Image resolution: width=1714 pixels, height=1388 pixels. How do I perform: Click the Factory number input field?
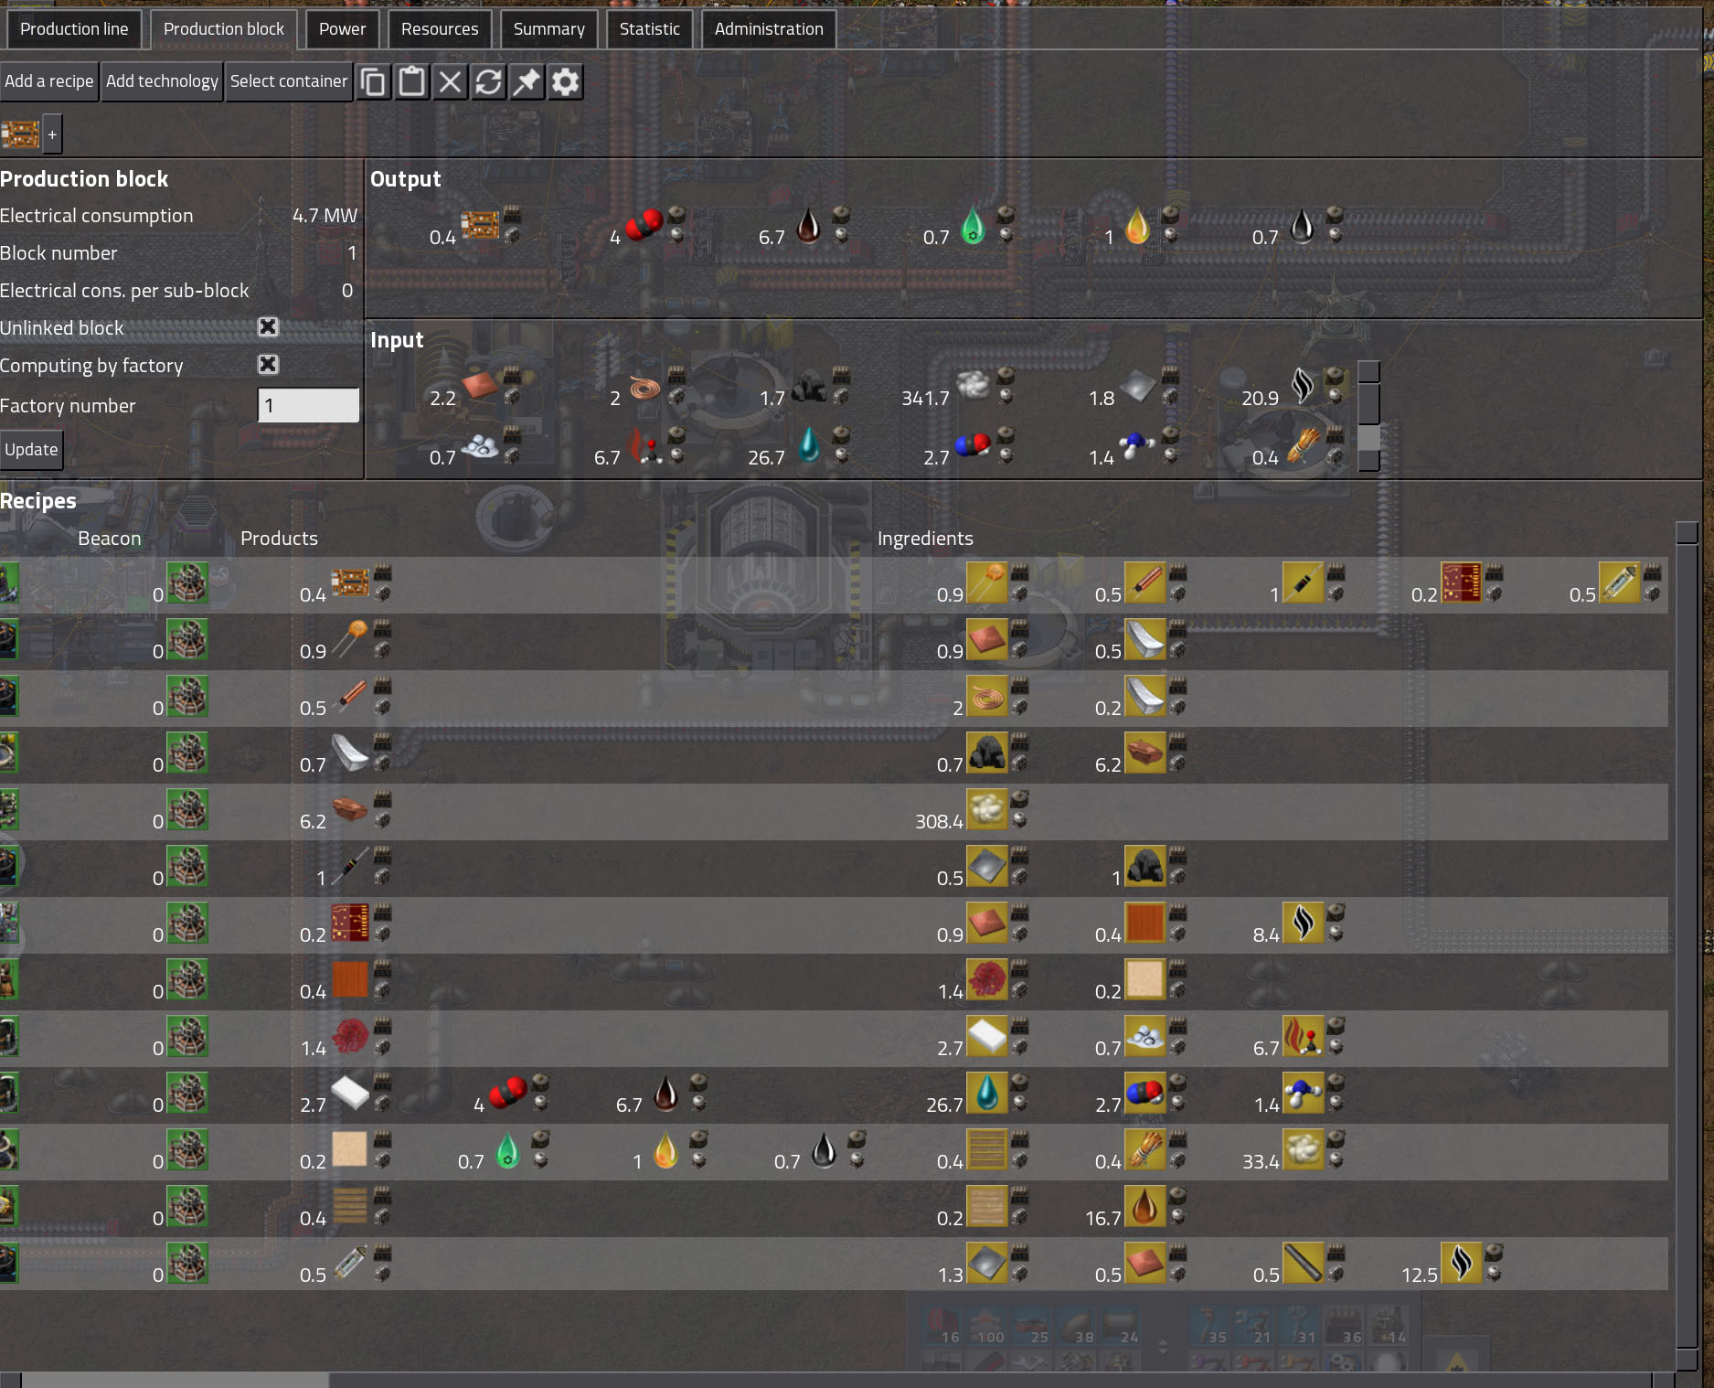(309, 405)
